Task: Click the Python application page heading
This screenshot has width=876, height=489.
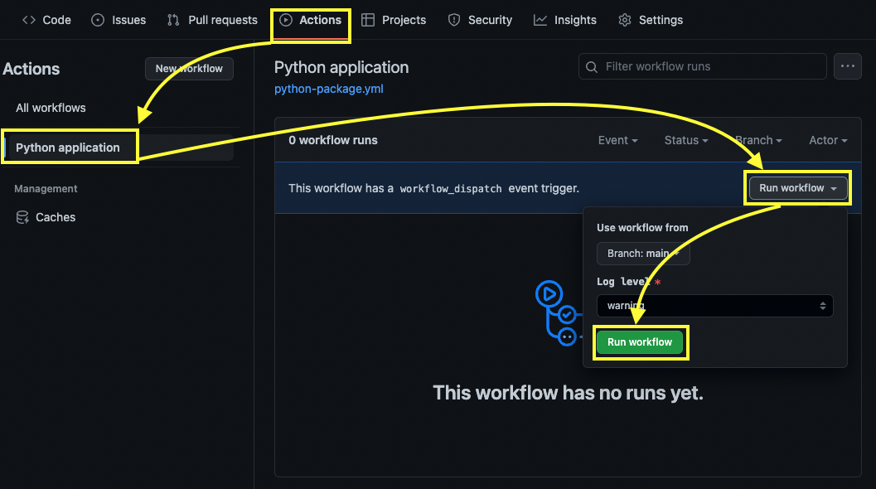Action: pos(341,68)
